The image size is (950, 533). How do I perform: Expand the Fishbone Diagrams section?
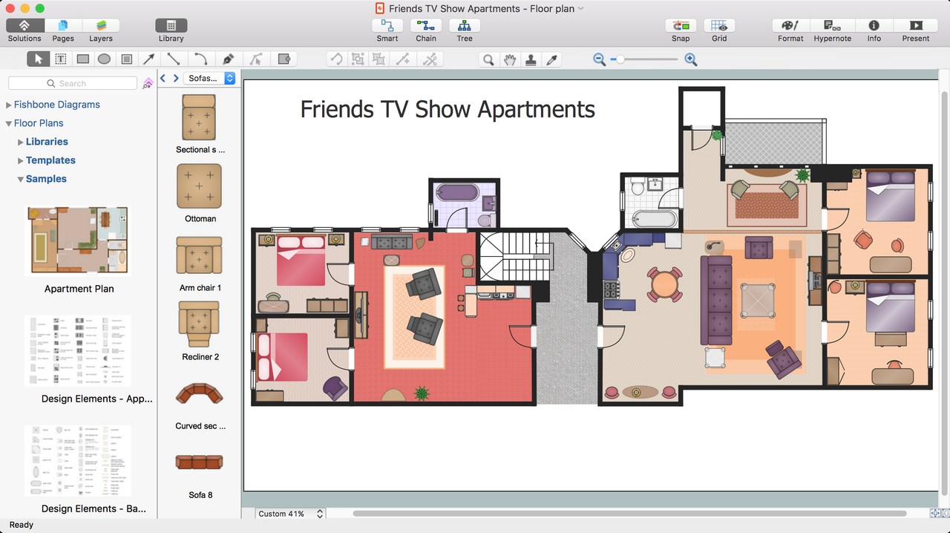click(7, 104)
